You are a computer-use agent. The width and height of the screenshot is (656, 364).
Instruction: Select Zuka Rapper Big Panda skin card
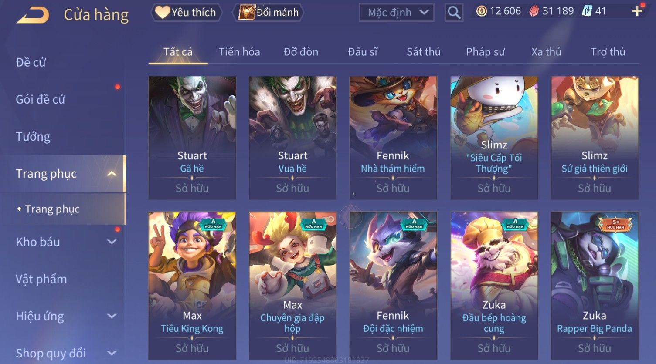pyautogui.click(x=595, y=286)
